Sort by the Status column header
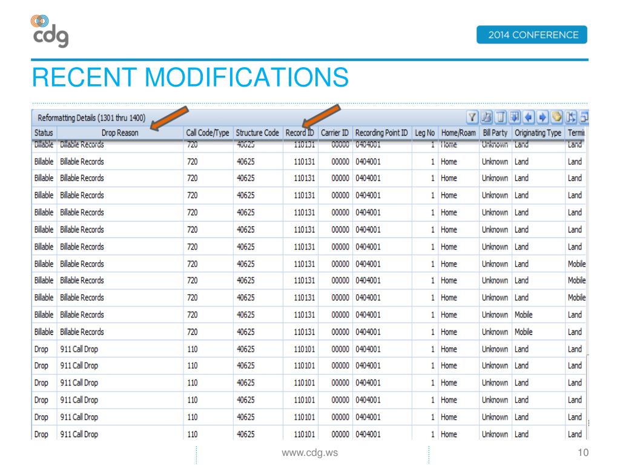The image size is (620, 465). point(44,133)
